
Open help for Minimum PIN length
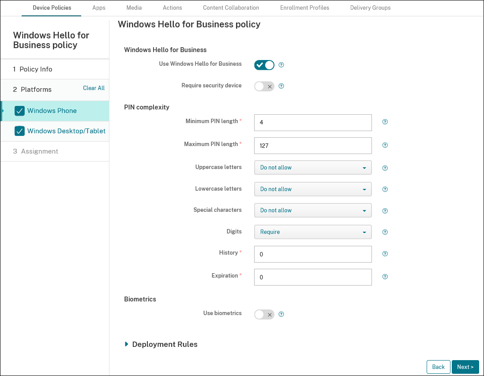385,122
